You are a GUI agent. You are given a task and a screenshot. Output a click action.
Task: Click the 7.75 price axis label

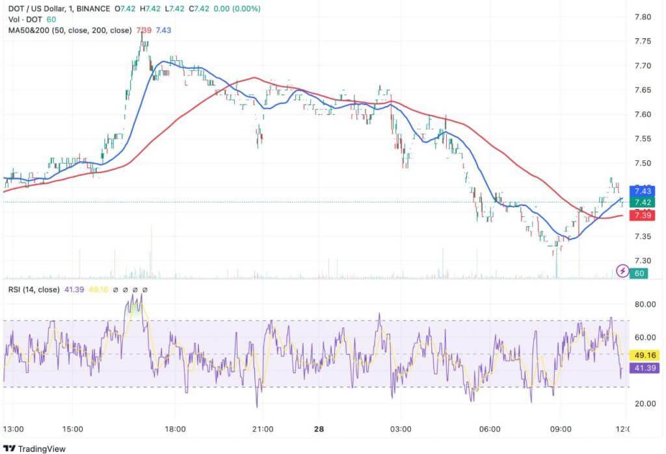click(643, 41)
